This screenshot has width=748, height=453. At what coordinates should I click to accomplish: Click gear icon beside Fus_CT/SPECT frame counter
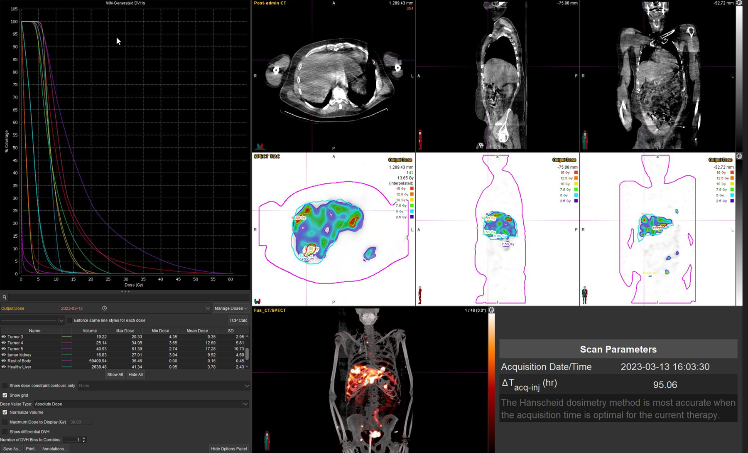pos(491,310)
